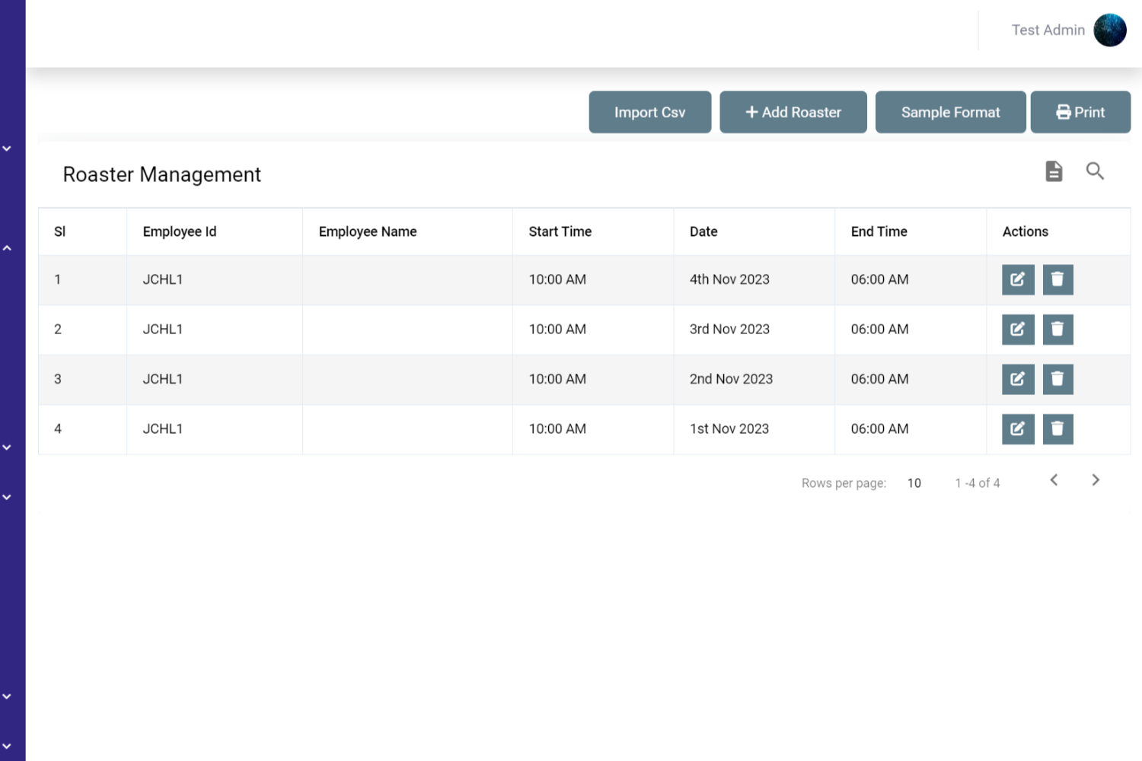Viewport: 1142px width, 761px height.
Task: Click the Add Roaster button
Action: coord(793,112)
